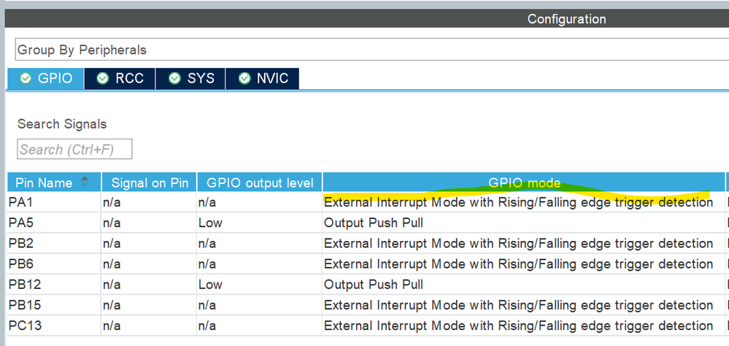Screen dimensions: 729x346
Task: Focus the Search Signals input field
Action: tap(74, 149)
